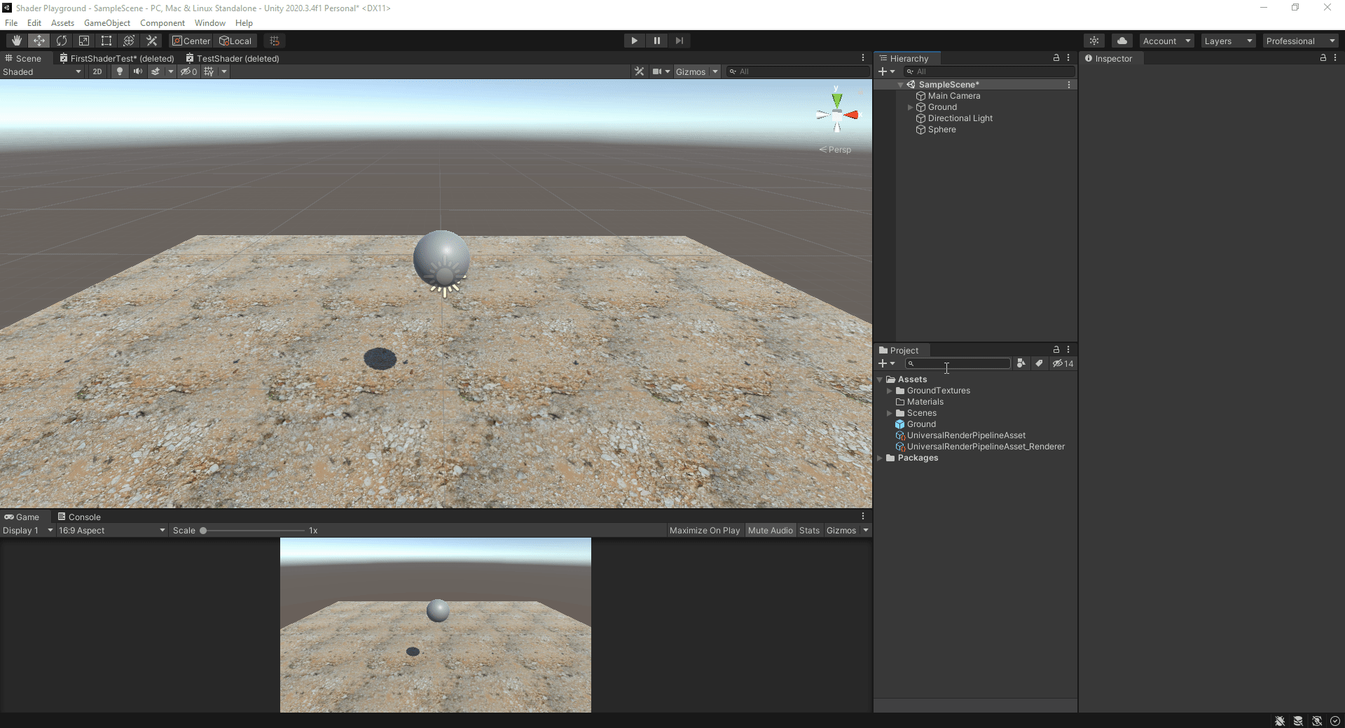Open the Display 1 dropdown
This screenshot has height=728, width=1345.
(28, 531)
